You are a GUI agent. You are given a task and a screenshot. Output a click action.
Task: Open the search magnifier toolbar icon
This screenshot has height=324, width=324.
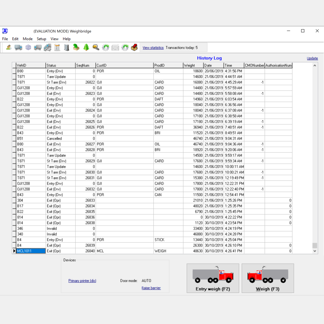coord(96,47)
